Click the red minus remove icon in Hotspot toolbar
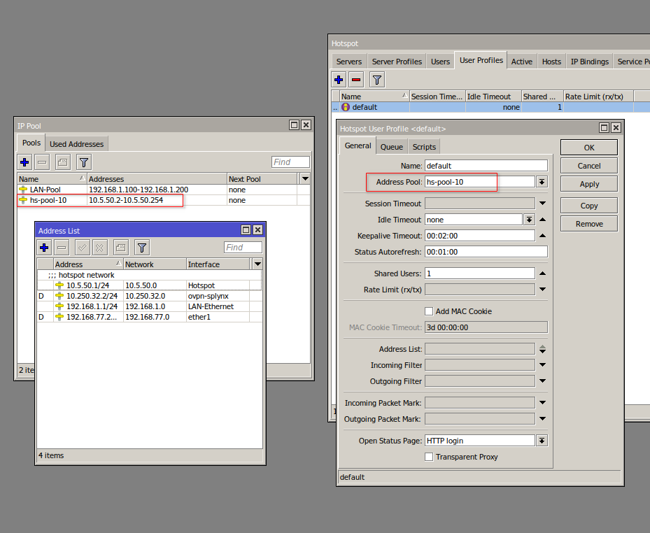This screenshot has width=650, height=533. pos(356,80)
